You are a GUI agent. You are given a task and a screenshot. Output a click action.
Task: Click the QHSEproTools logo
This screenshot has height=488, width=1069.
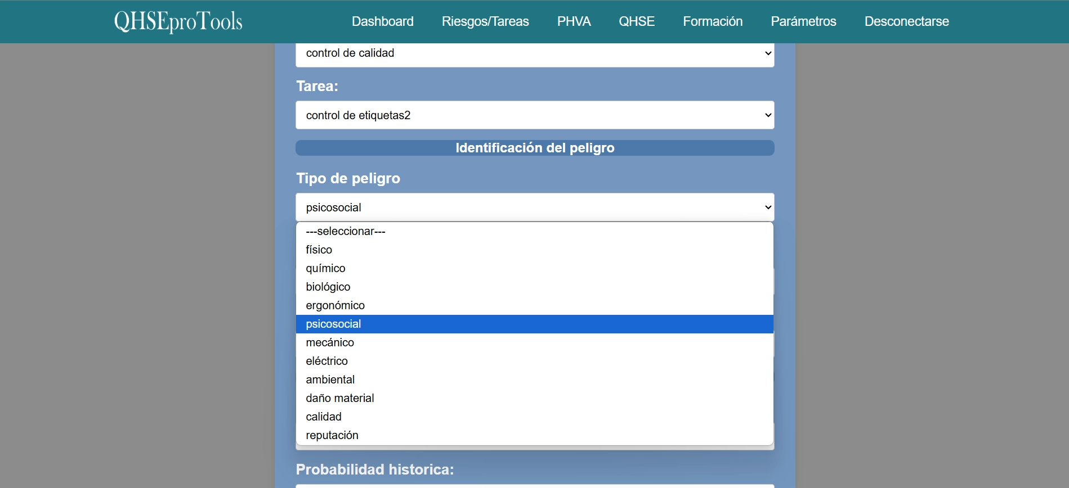(178, 21)
